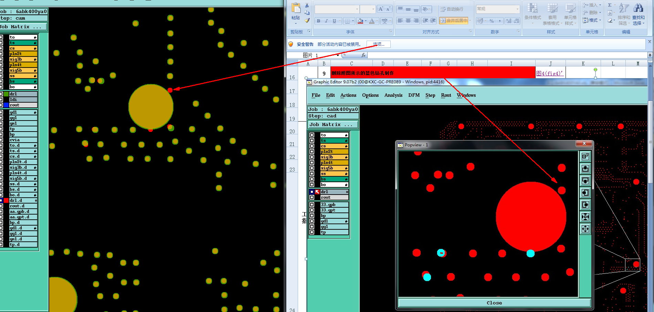
Task: Open the Actions menu in Graphic Editor
Action: pos(348,95)
